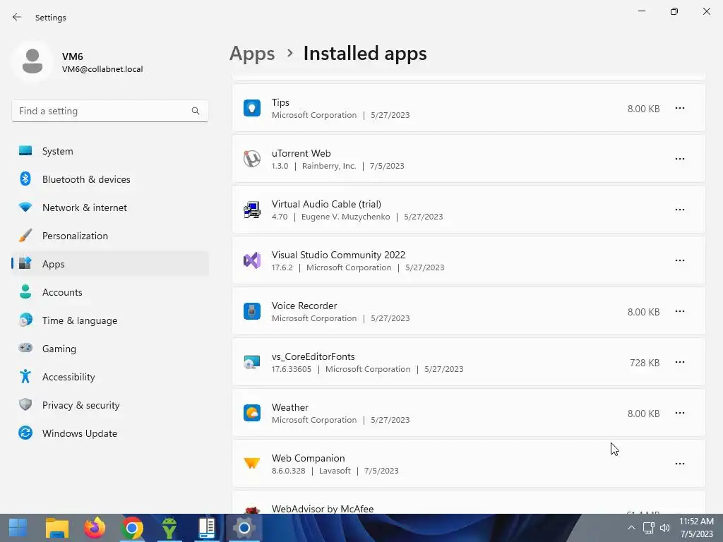Click the Tips app lightbulb icon
This screenshot has height=542, width=723.
coord(252,108)
